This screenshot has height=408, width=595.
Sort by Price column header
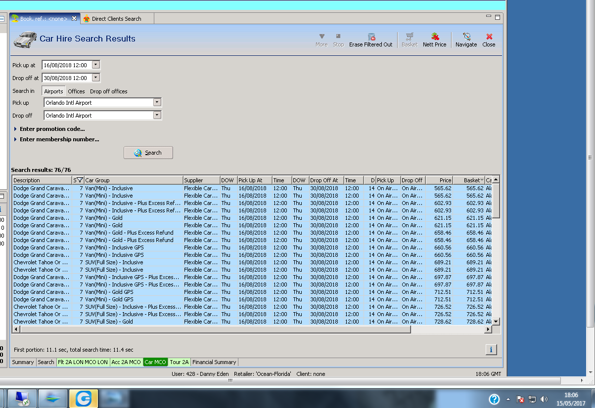tap(439, 180)
